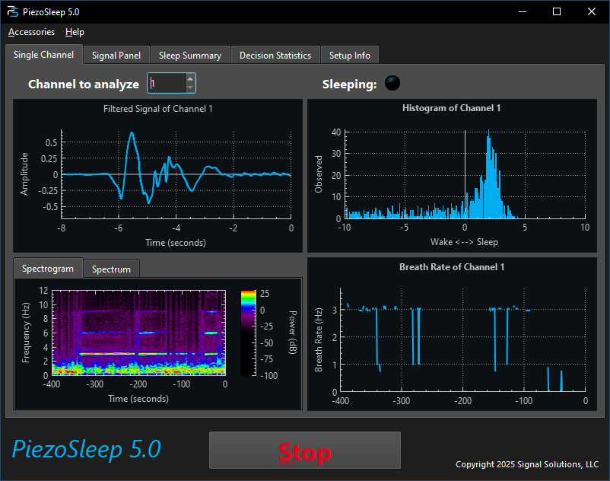Screen dimensions: 610x481
Task: Increment channel number with up arrow
Action: coord(190,78)
